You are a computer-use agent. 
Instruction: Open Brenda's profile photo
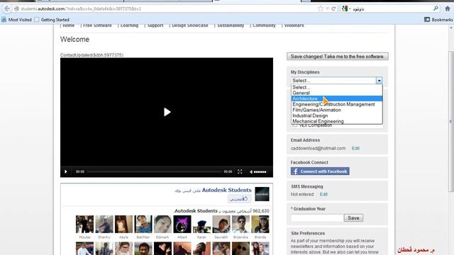point(260,224)
